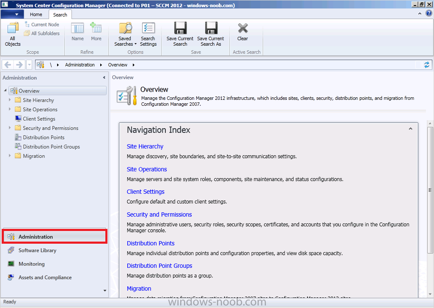The height and width of the screenshot is (308, 434).
Task: Open Configuration Manager help
Action: tap(429, 13)
